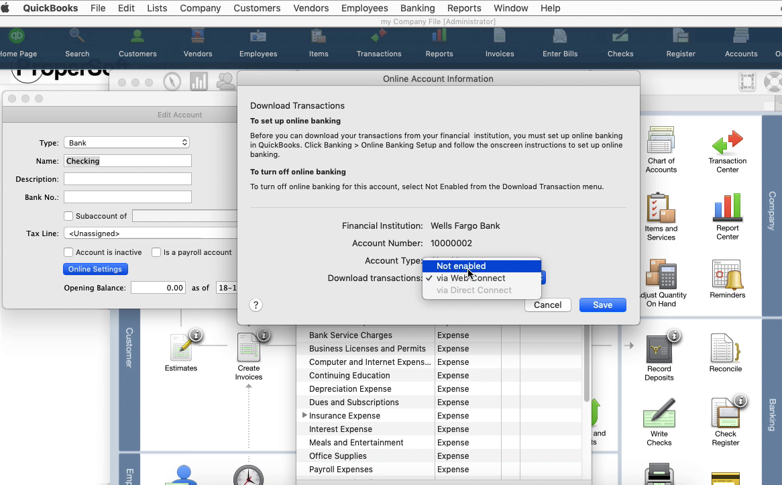Open Reconcile icon
782x485 pixels.
[x=725, y=353]
